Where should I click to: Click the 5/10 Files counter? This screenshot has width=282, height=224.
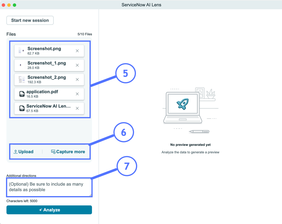click(x=85, y=34)
